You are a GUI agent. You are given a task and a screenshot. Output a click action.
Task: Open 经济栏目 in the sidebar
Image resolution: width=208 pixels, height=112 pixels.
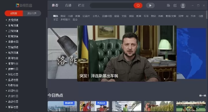pos(12,91)
